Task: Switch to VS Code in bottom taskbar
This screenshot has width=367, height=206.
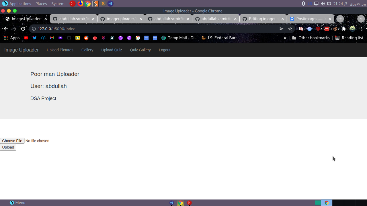Action: pos(172,203)
